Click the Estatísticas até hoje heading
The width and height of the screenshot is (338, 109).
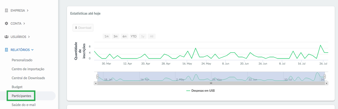coord(85,13)
